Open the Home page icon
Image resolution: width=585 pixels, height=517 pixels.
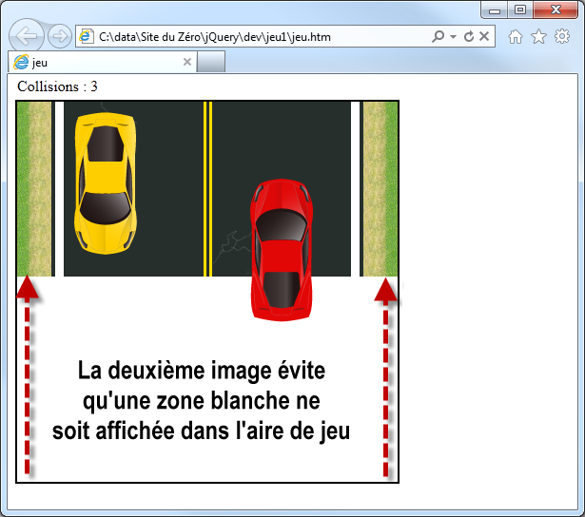tap(516, 36)
